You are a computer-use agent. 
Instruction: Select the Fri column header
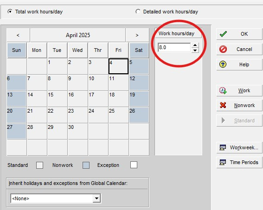[x=118, y=50]
